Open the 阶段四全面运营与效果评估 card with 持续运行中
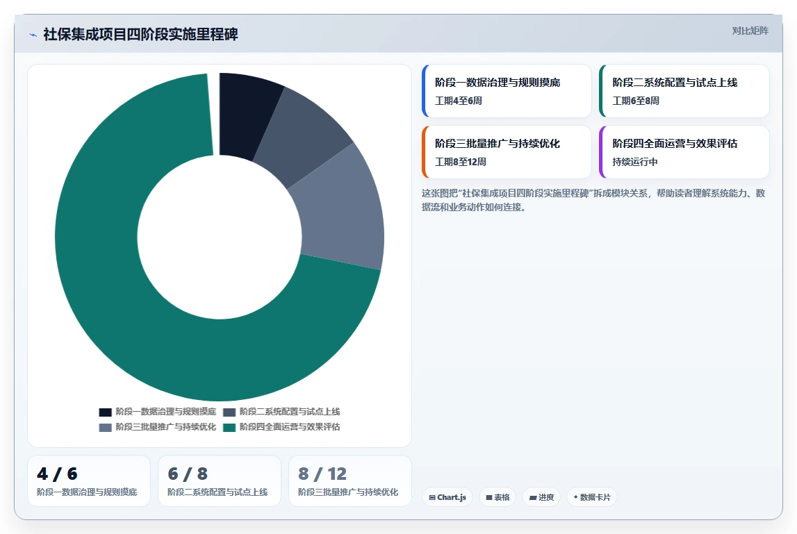Viewport: 797px width, 534px height. (x=684, y=152)
